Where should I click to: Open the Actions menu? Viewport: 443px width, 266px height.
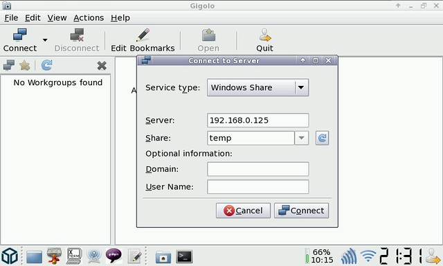click(89, 18)
